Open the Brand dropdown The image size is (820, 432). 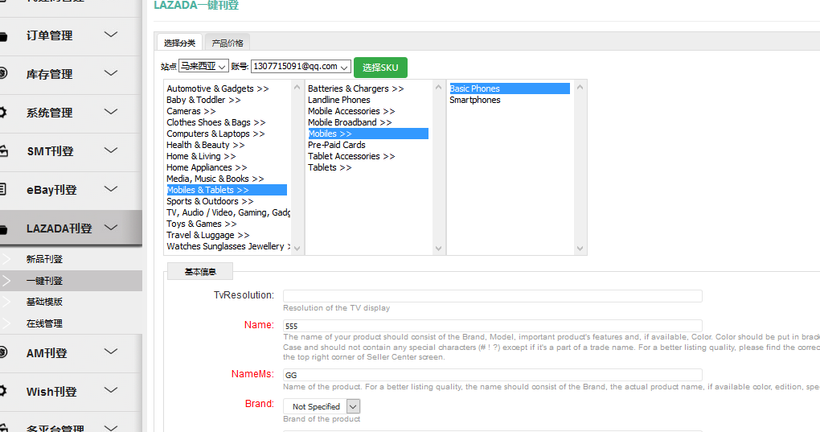click(322, 406)
